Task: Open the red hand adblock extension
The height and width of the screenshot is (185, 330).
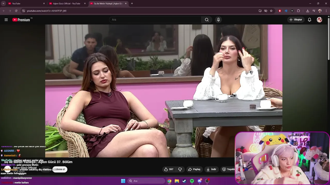Action: tap(280, 11)
